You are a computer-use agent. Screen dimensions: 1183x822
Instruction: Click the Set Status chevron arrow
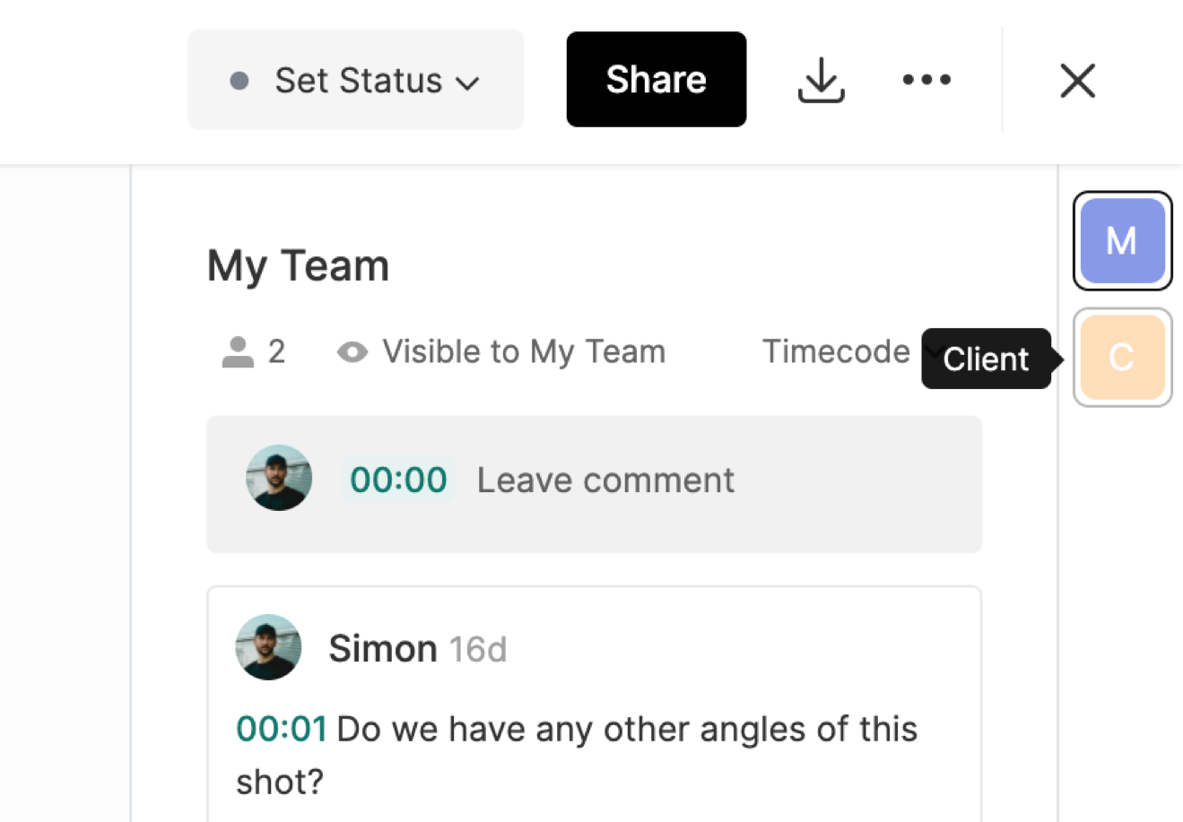[x=467, y=83]
